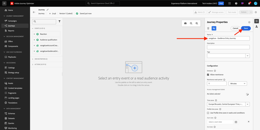Toggle Allow reentrance checkbox
Image resolution: width=260 pixels, height=130 pixels.
pyautogui.click(x=208, y=75)
